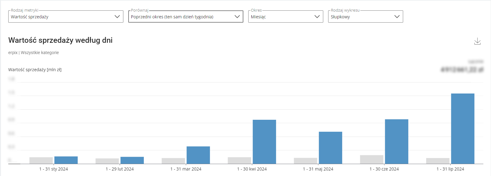Open the Rodzaj wykresu chart type dropdown
The image size is (491, 176).
(365, 16)
